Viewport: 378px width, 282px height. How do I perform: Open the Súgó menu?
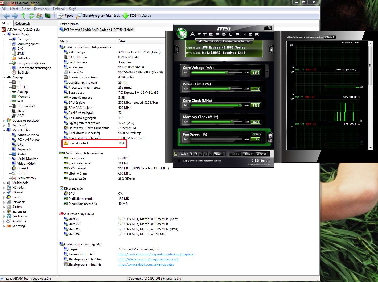coord(73,9)
